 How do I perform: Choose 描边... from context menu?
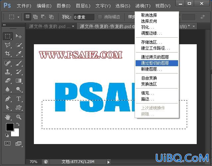(157, 99)
